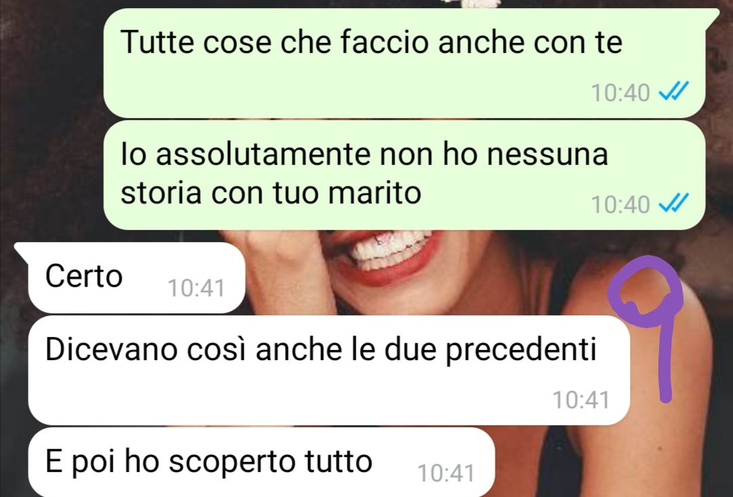Select 'Dicevano così anche le due precedenti' message
The height and width of the screenshot is (497, 733).
[329, 370]
